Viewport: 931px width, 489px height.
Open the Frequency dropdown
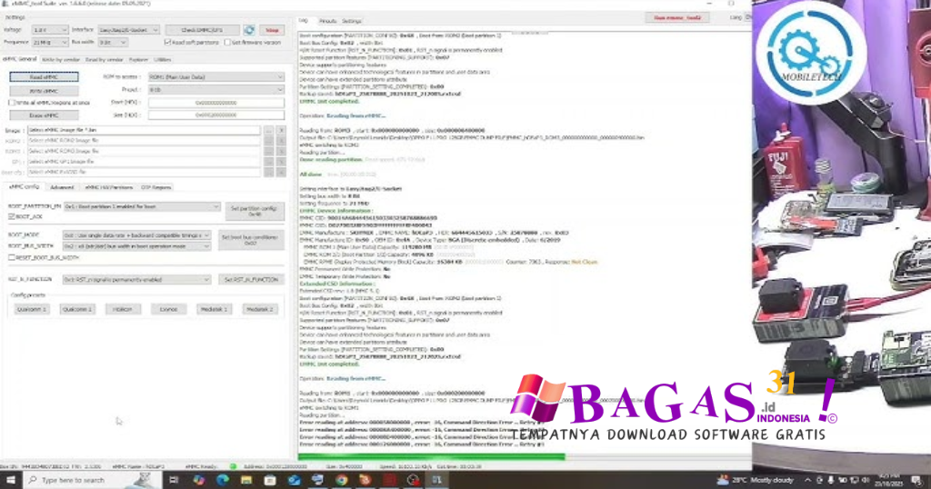point(50,43)
